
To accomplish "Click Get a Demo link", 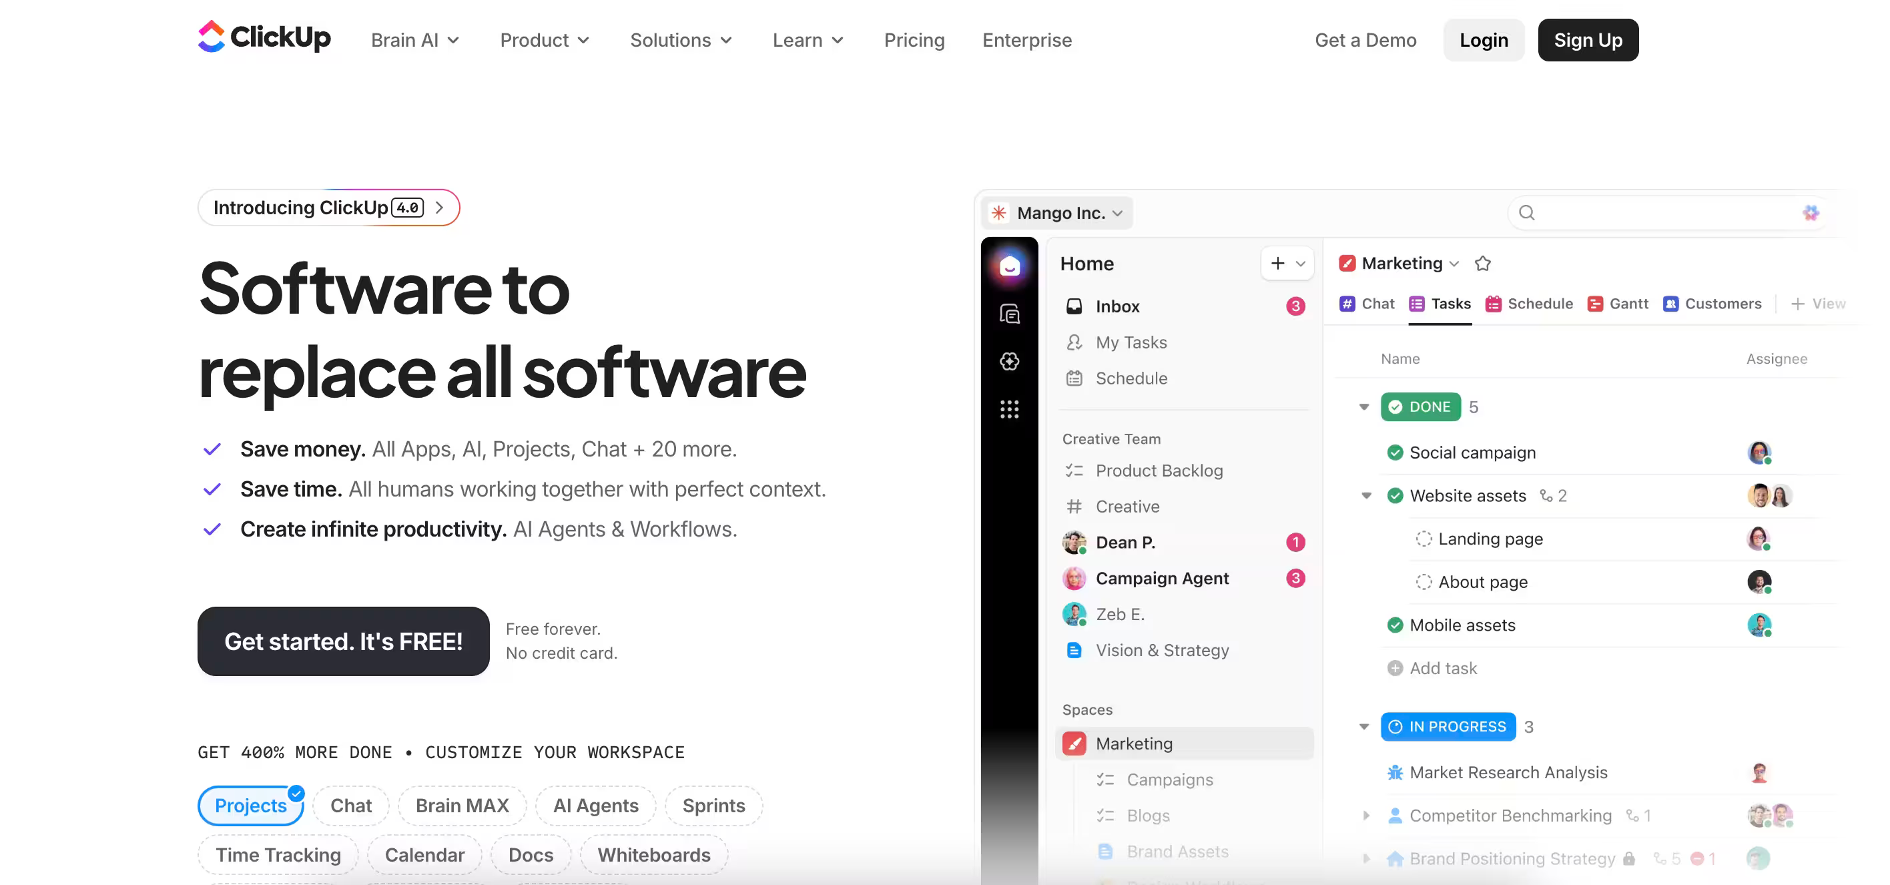I will click(1365, 39).
